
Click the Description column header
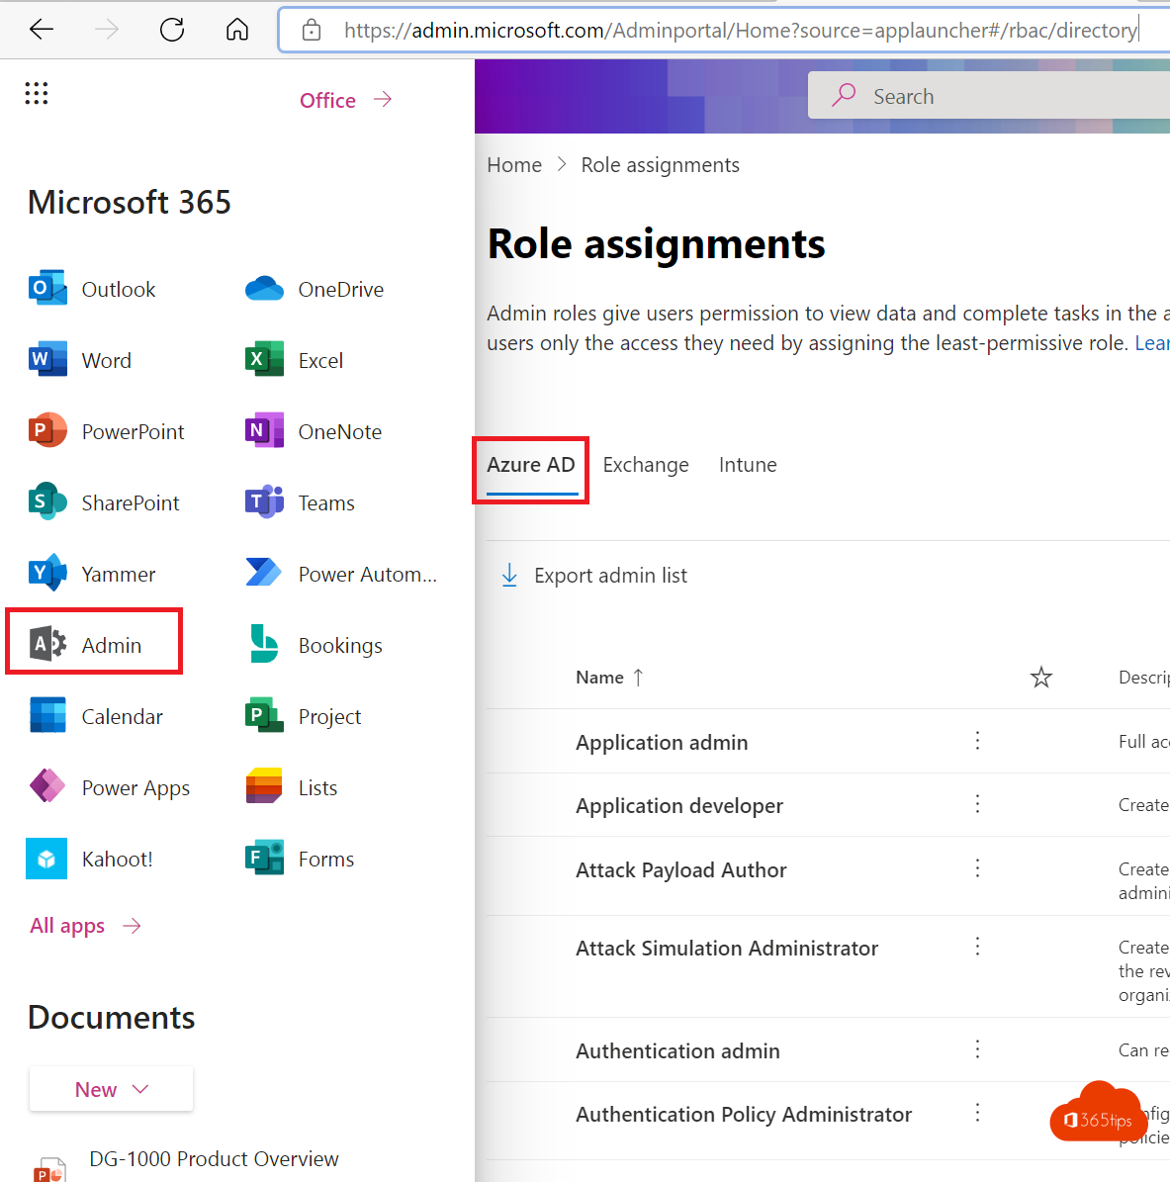point(1143,678)
